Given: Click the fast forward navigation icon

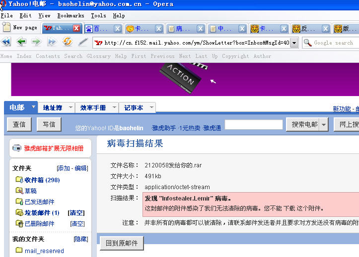Looking at the screenshot, I should pos(52,42).
